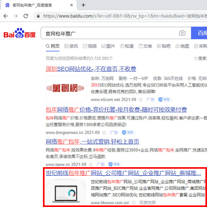Open 网络推广包年,一站式营销 result title
The height and width of the screenshot is (207, 207).
(x=93, y=142)
